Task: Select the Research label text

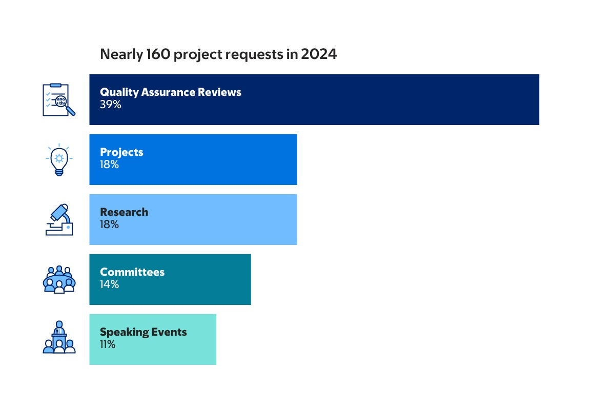Action: (124, 212)
